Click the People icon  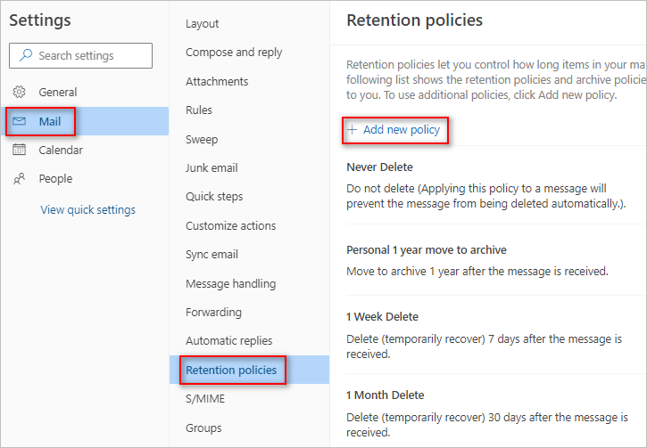19,178
